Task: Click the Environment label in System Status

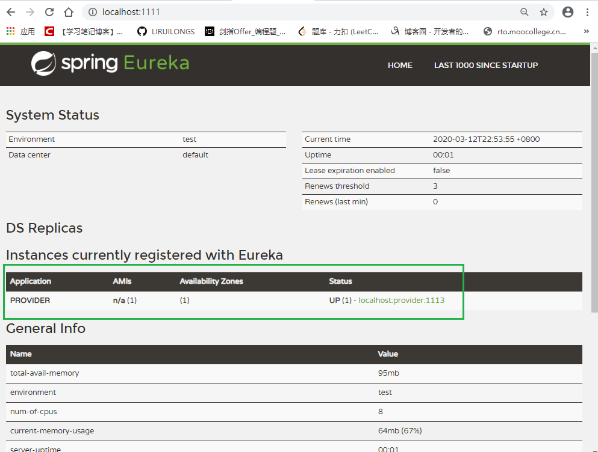Action: 32,139
